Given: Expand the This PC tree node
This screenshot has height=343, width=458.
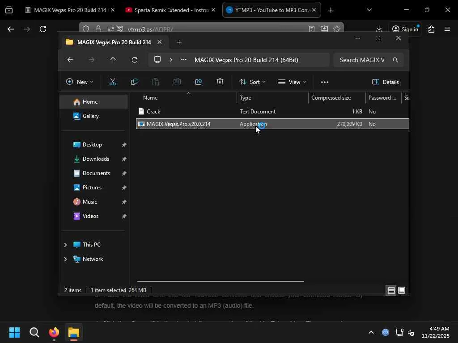Looking at the screenshot, I should pos(65,245).
